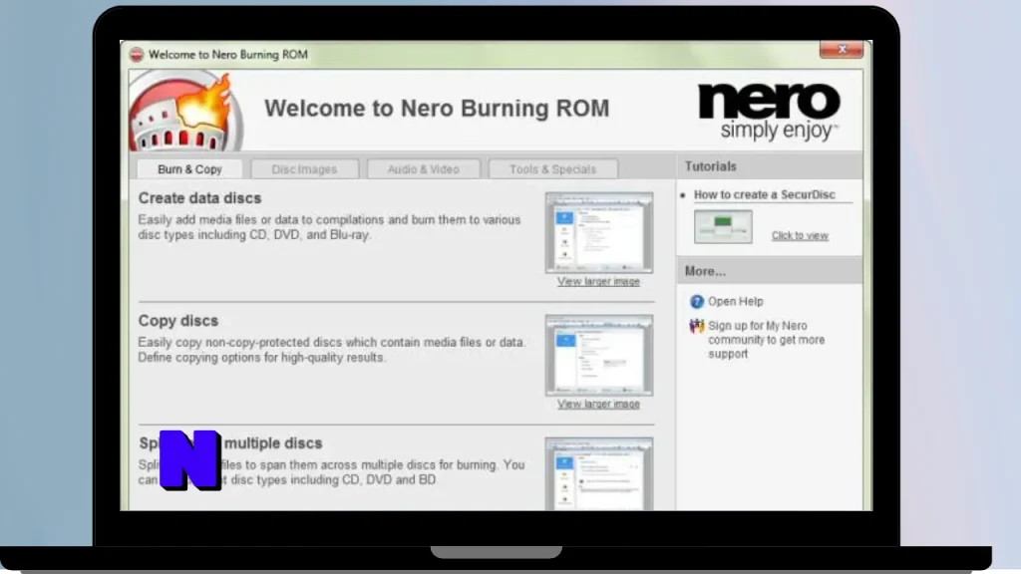Select the Tools & Specials tab
Screen dimensions: 1021x574
[x=552, y=169]
